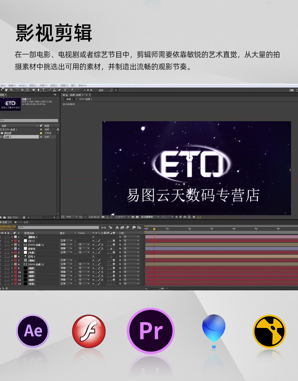Select the Rotation tool in the toolbar
Screen dimensions: 298x381
point(18,90)
